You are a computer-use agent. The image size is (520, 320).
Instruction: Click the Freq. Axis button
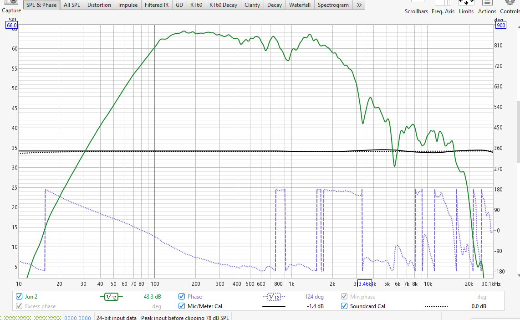tap(443, 7)
